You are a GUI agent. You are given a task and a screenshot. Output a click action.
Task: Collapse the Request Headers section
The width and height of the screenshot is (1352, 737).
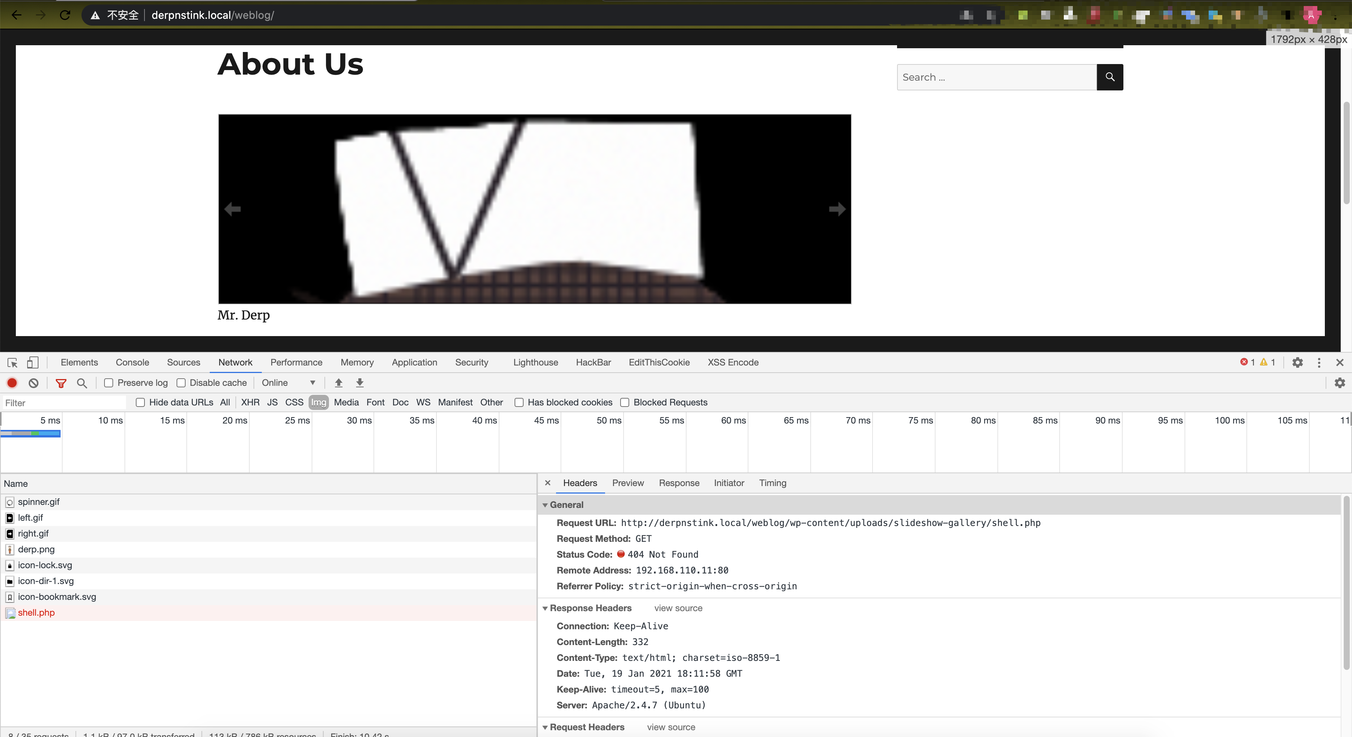tap(545, 727)
